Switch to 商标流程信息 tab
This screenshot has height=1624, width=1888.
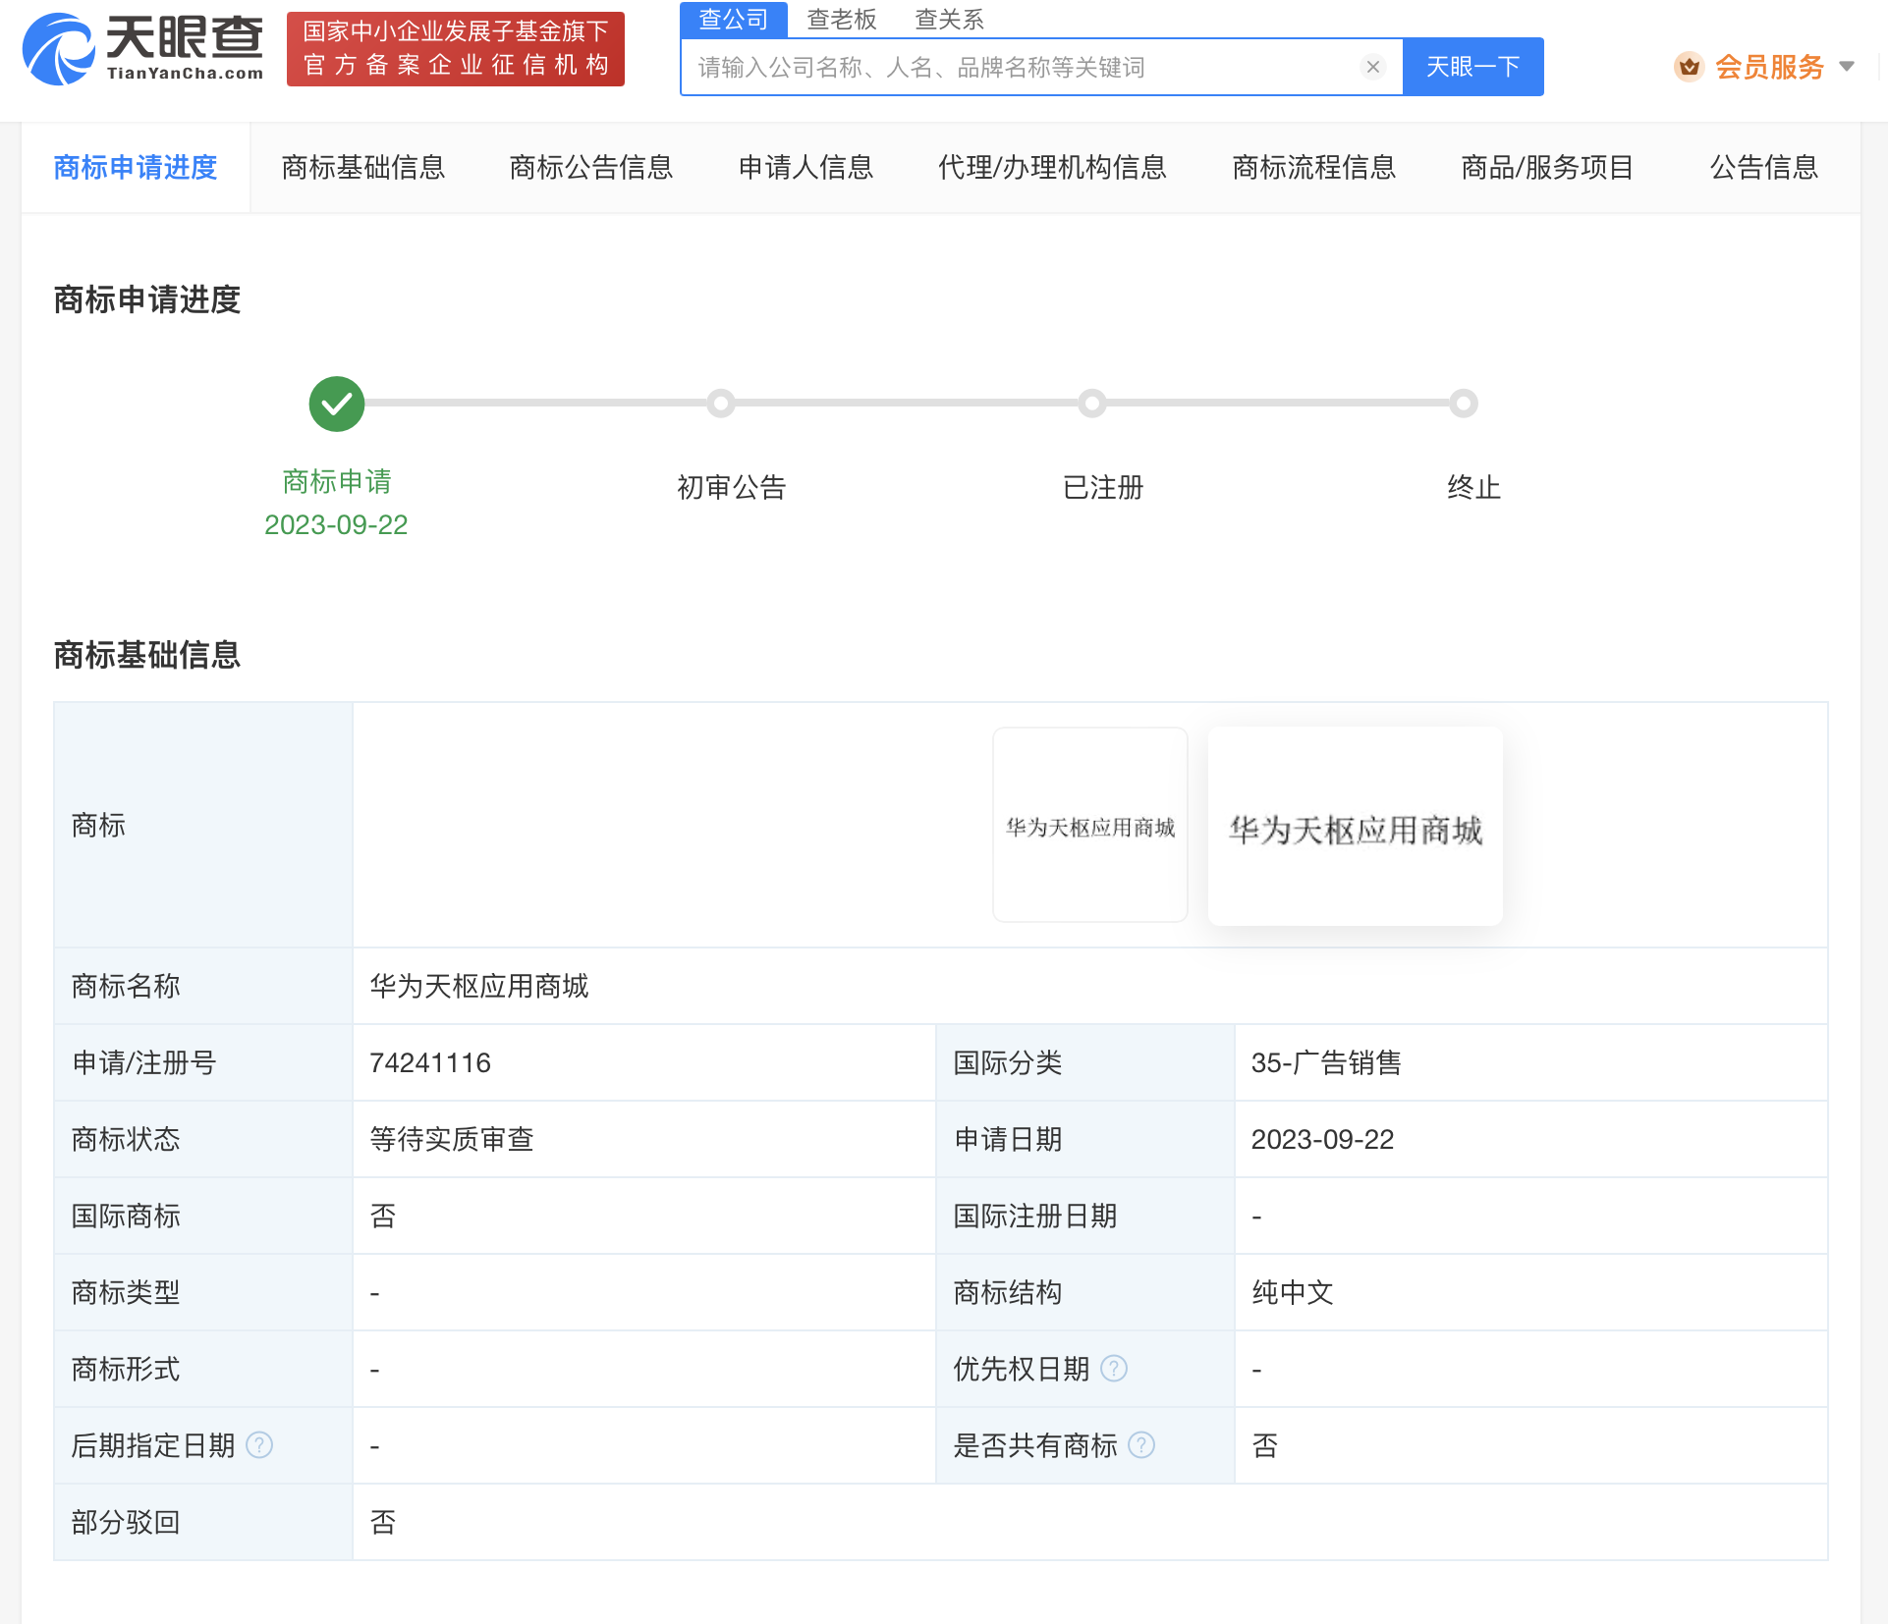pos(1314,167)
